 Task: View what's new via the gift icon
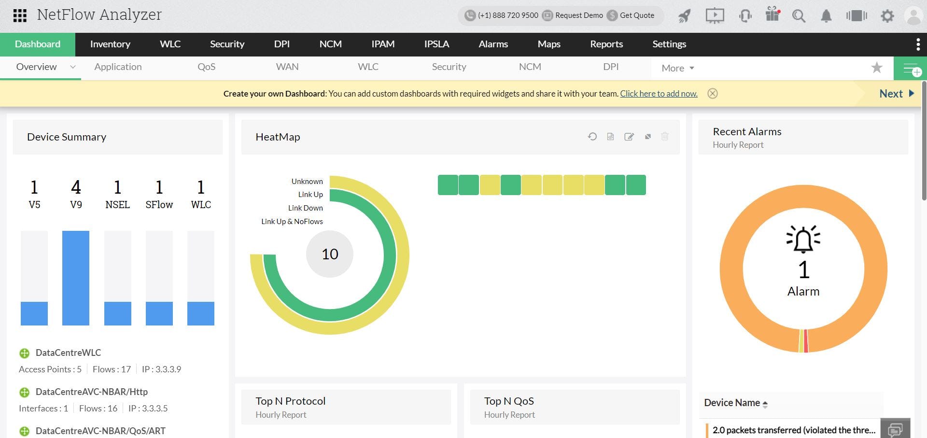(772, 15)
